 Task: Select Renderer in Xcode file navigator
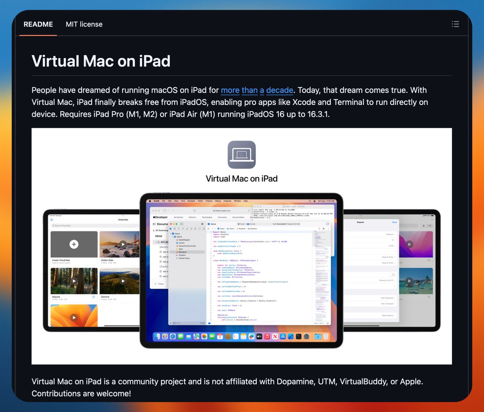point(187,252)
